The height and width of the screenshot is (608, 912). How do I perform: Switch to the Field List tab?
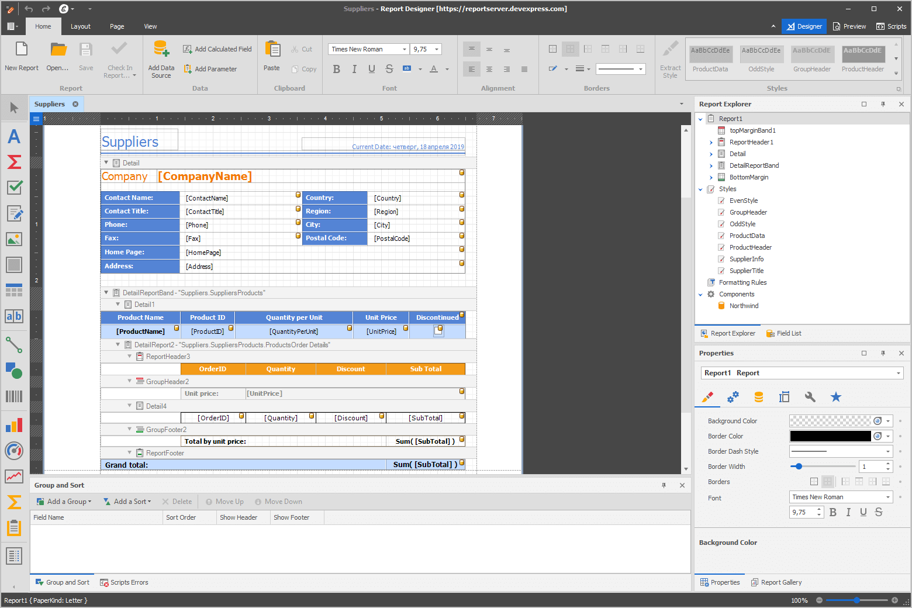pyautogui.click(x=784, y=333)
